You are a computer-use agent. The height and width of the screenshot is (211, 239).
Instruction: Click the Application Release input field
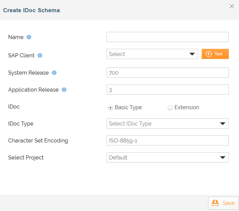click(167, 90)
